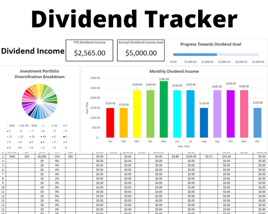Select the diversification pie chart
The image size is (268, 214).
pyautogui.click(x=39, y=101)
